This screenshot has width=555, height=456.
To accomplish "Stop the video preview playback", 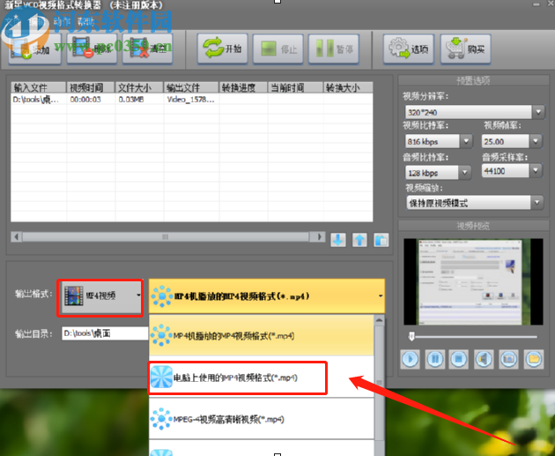I will [459, 359].
